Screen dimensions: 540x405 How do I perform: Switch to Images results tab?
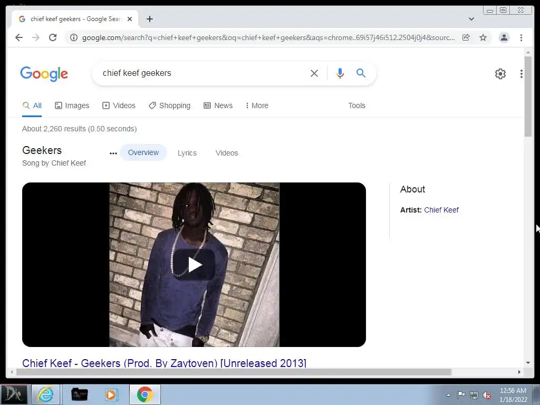[72, 105]
